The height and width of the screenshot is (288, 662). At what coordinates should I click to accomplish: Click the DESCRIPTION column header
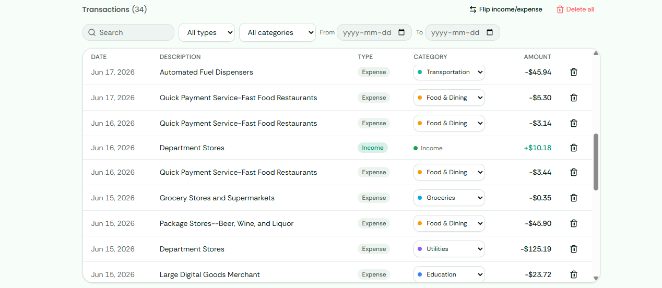(x=180, y=57)
